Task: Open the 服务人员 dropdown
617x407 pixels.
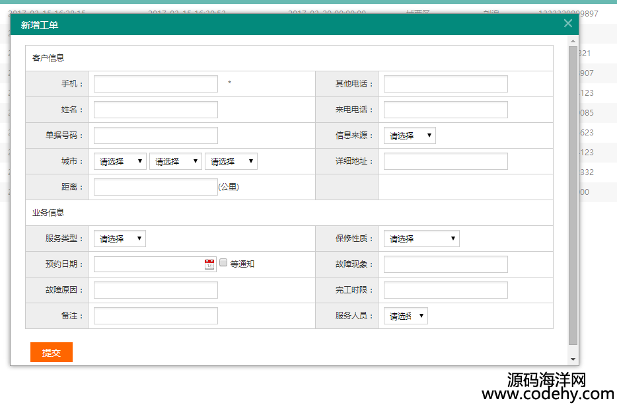Action: click(406, 316)
